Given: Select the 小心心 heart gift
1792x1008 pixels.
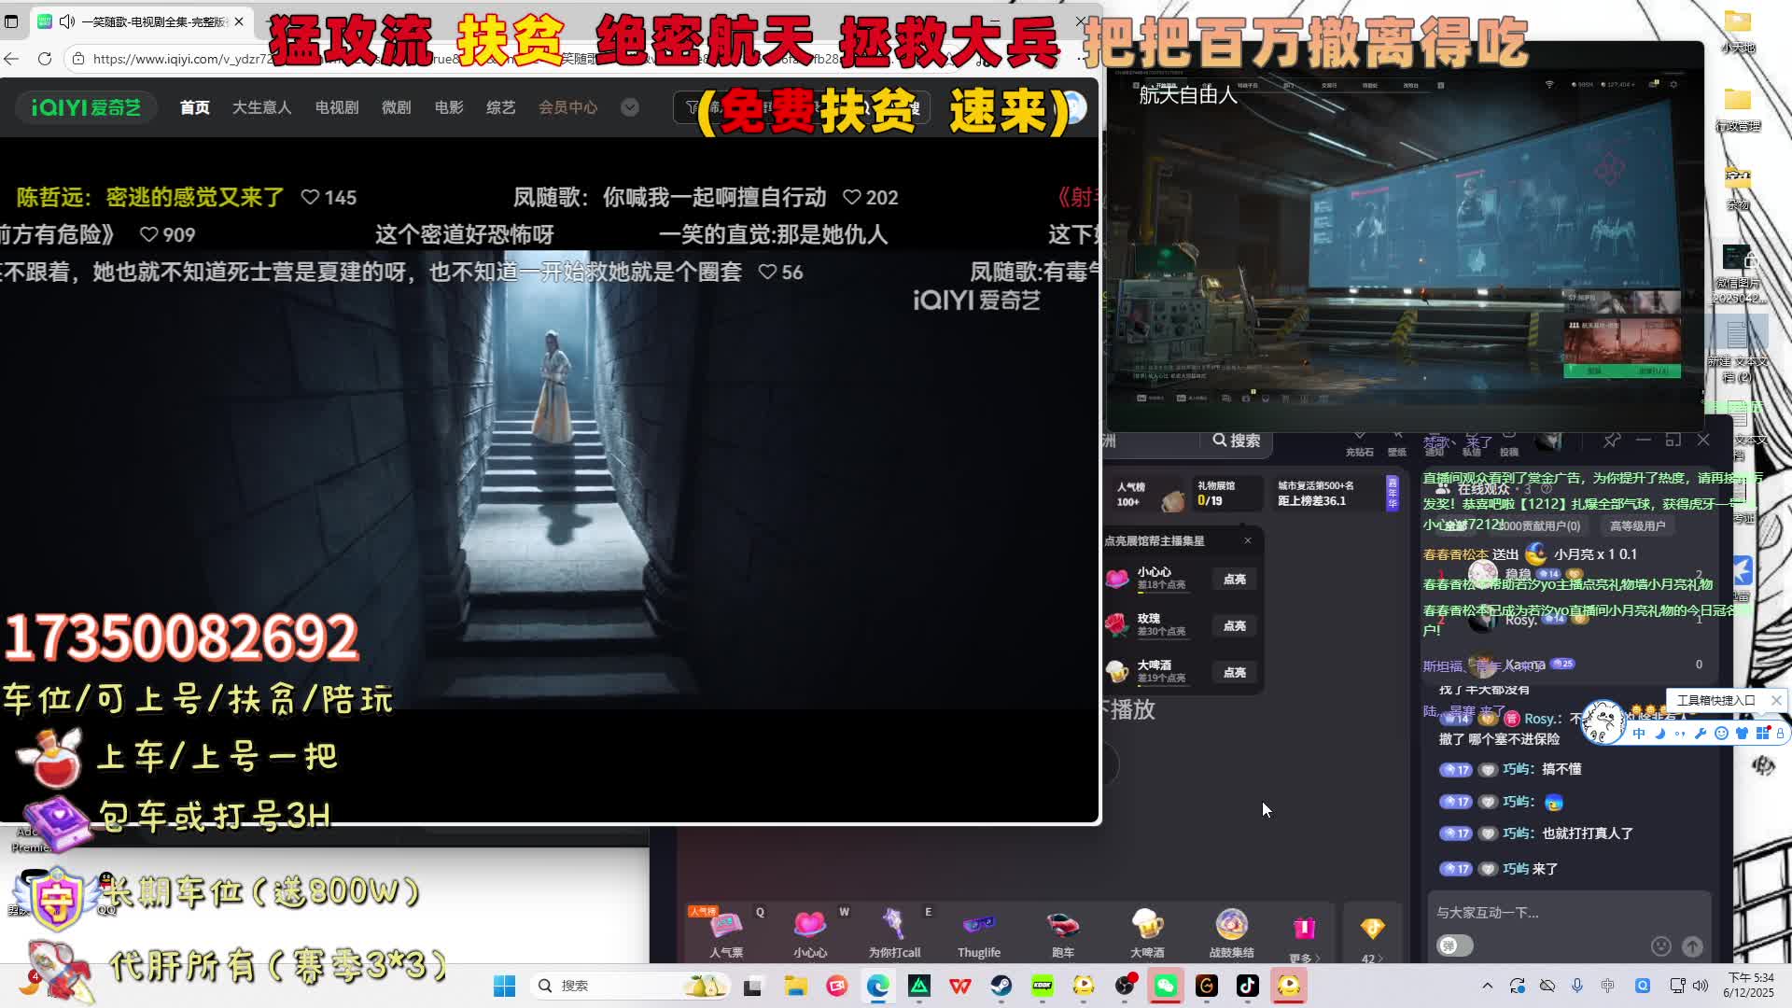Looking at the screenshot, I should pyautogui.click(x=809, y=926).
